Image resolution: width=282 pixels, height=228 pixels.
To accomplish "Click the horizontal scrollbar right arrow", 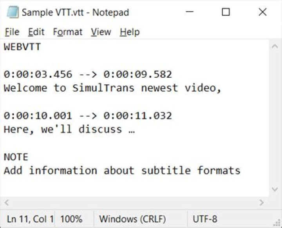I will click(262, 203).
